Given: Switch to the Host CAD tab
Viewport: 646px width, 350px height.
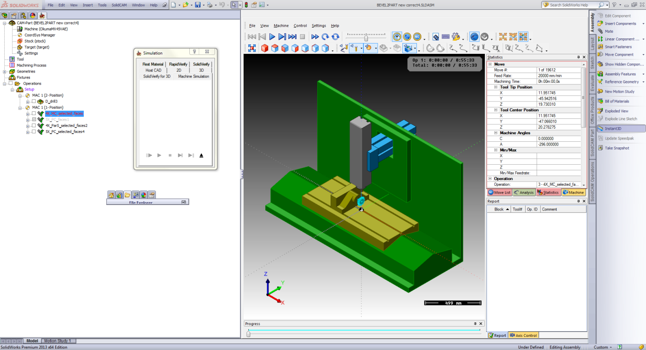Looking at the screenshot, I should point(153,70).
